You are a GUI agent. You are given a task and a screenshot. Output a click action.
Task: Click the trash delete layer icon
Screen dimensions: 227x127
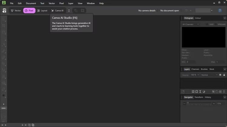pos(224,91)
